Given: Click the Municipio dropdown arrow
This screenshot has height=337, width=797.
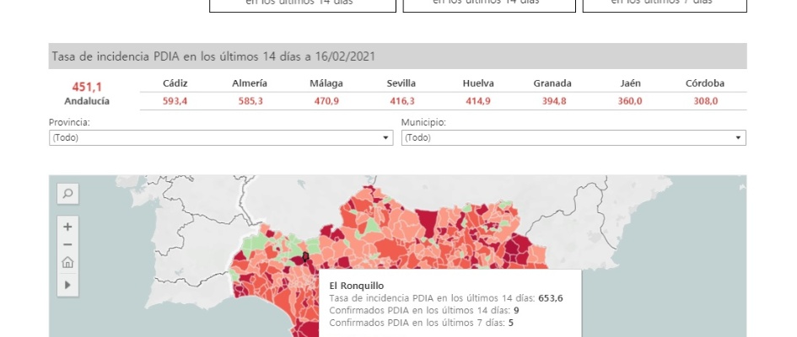Looking at the screenshot, I should coord(739,137).
